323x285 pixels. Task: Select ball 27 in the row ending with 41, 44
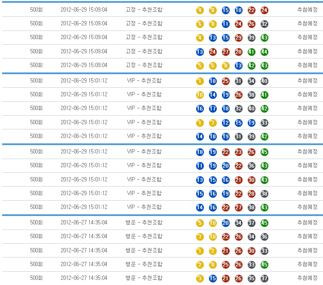[x=225, y=52]
